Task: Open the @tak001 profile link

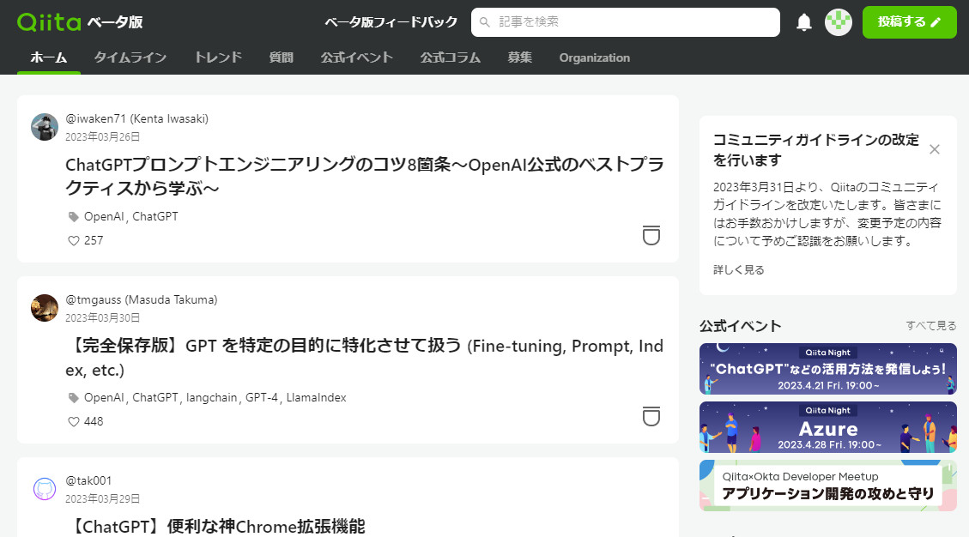Action: (x=88, y=480)
